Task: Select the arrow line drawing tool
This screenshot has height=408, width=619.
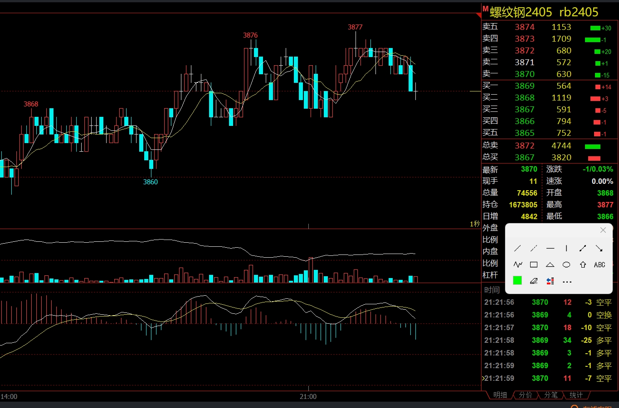Action: click(599, 248)
